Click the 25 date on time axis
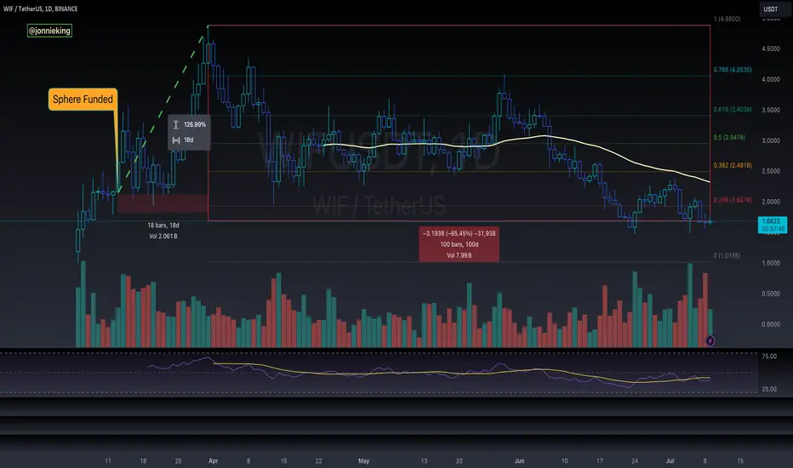Viewport: 793px width, 468px height. (178, 461)
